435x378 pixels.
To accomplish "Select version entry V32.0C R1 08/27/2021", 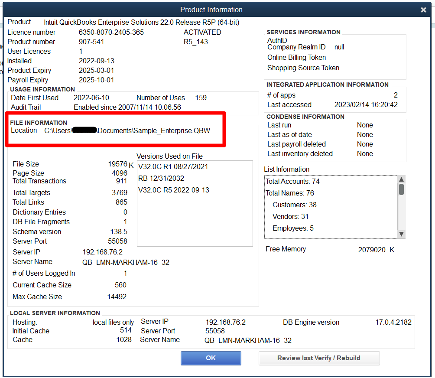I will 173,166.
